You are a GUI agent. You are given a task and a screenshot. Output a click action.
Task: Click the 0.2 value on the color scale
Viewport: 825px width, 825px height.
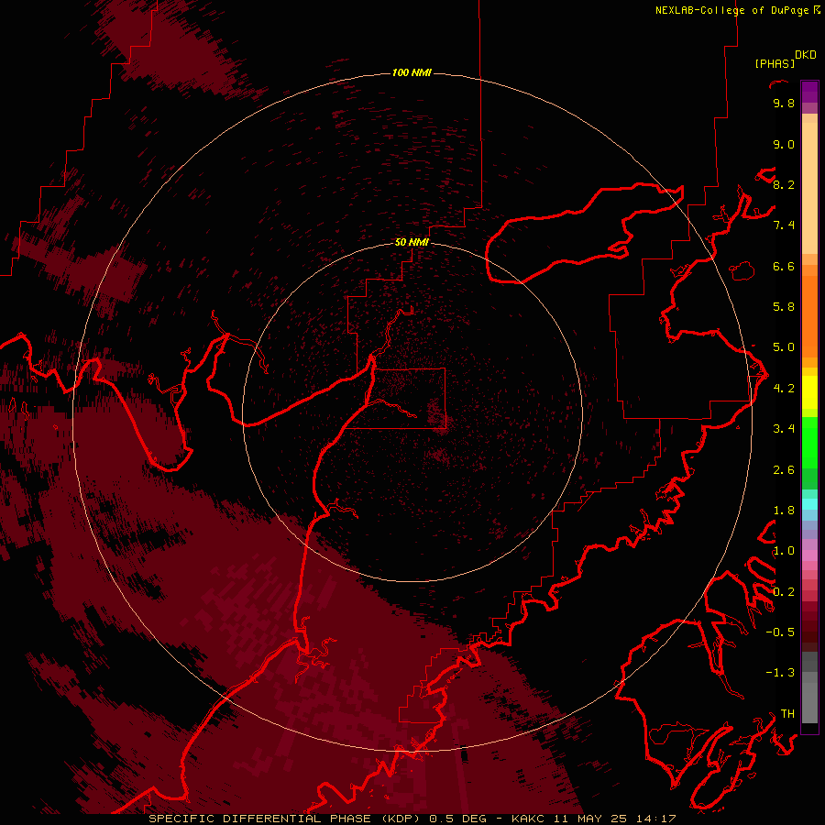[784, 592]
